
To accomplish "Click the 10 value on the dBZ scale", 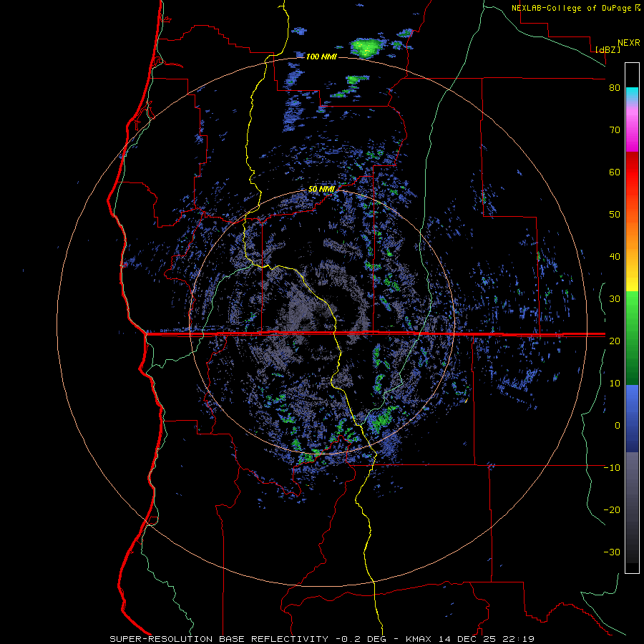I will point(615,384).
